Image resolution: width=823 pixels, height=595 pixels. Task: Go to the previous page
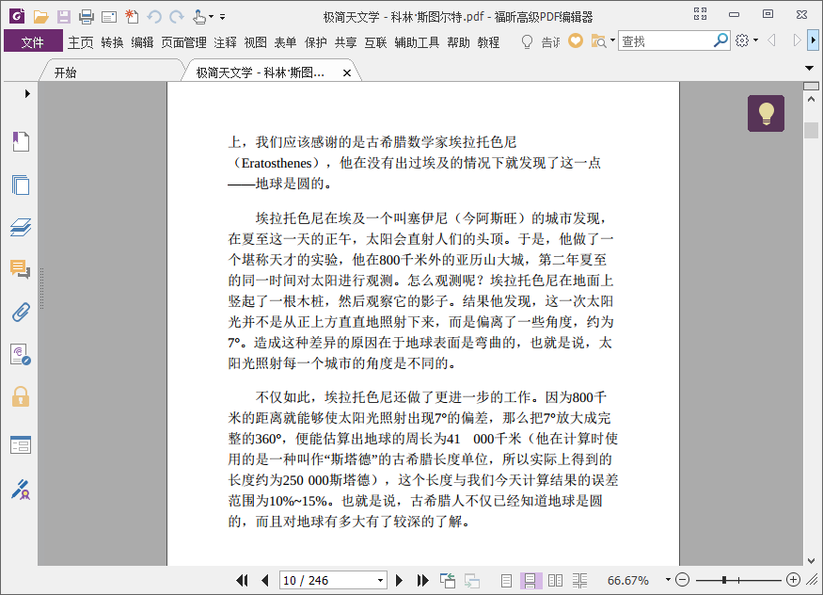264,580
